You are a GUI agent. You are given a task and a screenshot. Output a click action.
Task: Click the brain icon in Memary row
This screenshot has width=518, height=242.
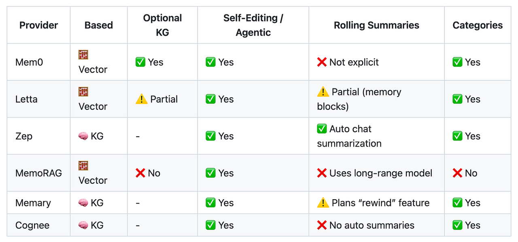click(x=83, y=203)
